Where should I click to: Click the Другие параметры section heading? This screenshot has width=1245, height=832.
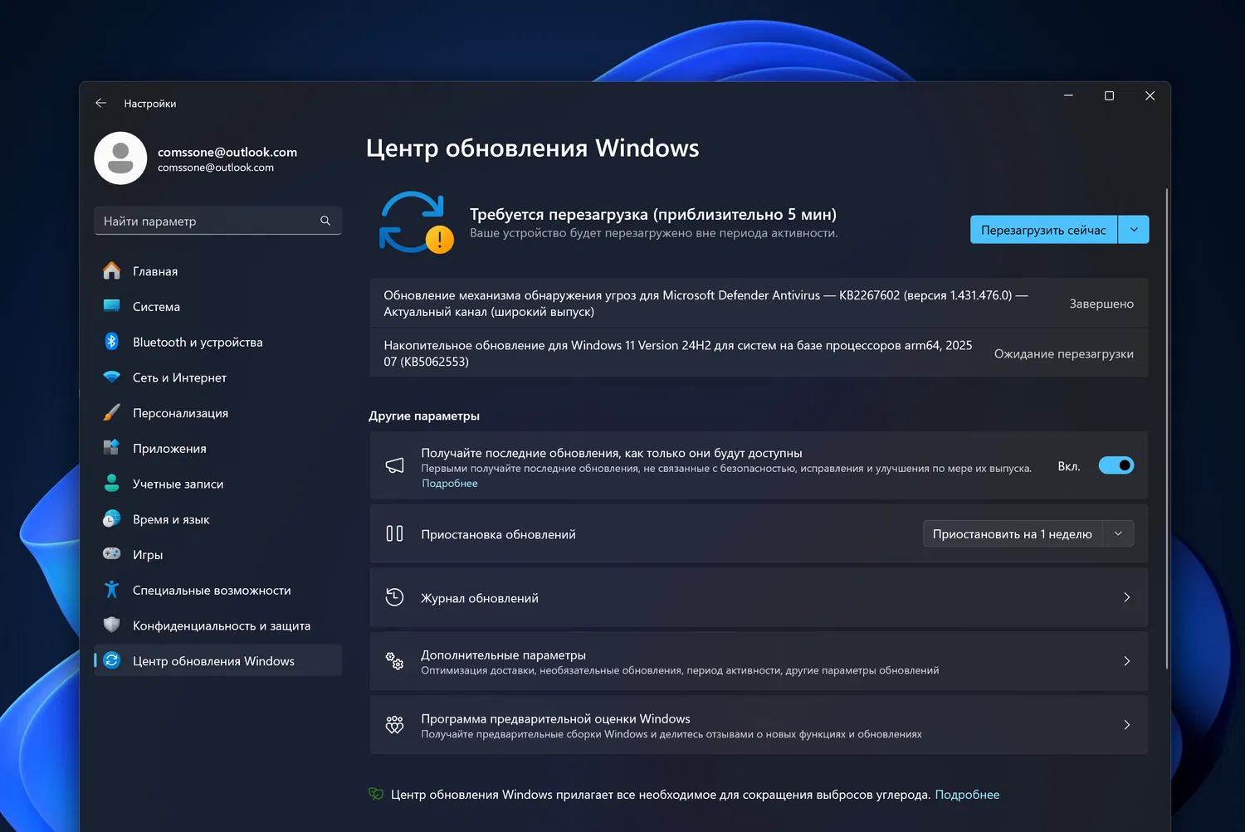424,416
